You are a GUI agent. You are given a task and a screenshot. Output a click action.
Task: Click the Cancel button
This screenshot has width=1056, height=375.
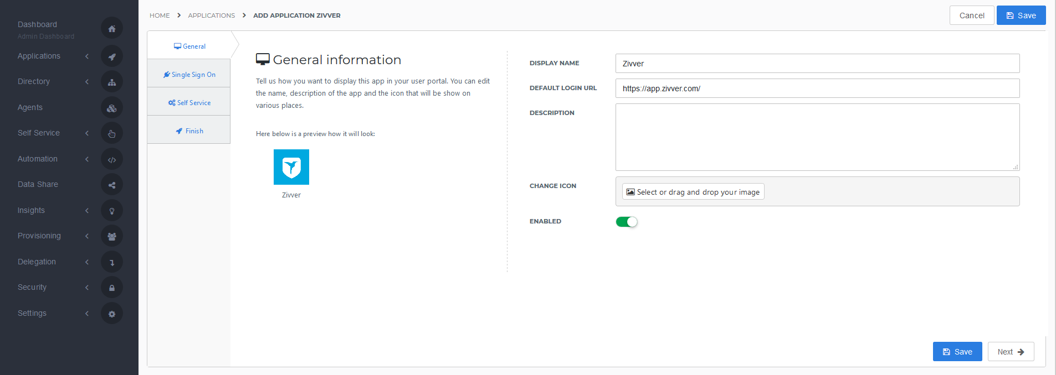[972, 15]
